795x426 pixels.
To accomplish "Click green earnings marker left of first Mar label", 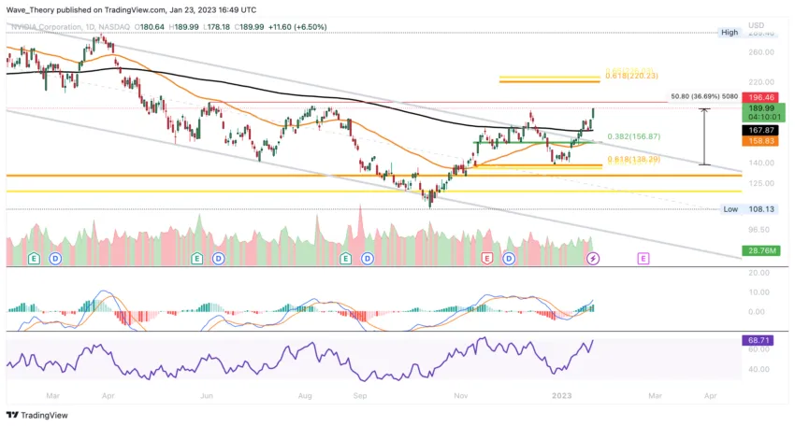I will (x=34, y=259).
